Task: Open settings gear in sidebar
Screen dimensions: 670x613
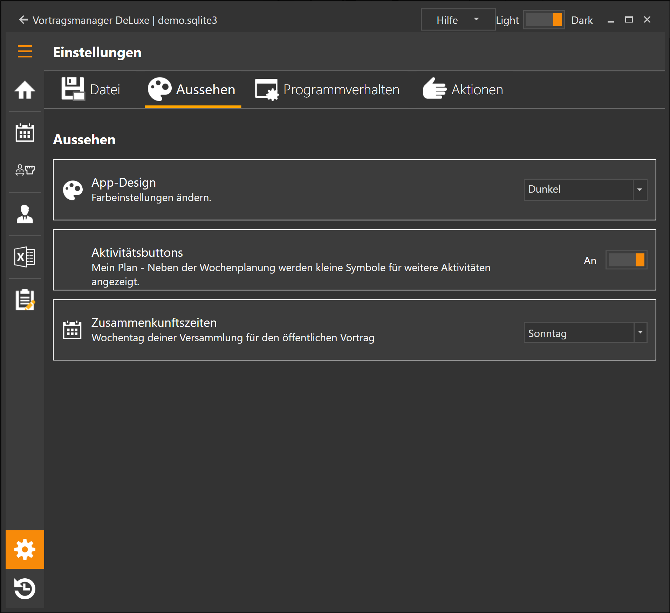Action: [25, 549]
